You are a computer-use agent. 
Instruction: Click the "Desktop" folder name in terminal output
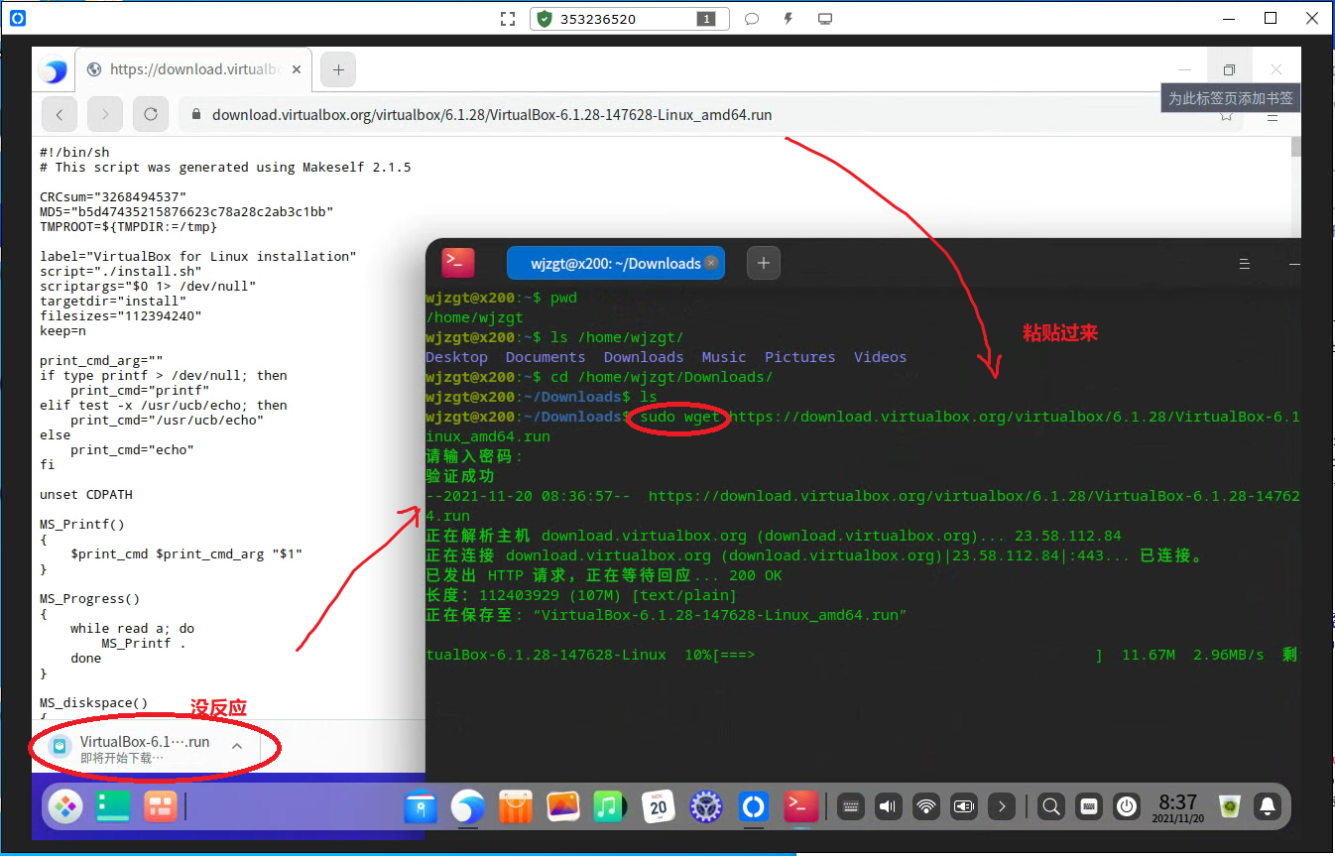456,357
